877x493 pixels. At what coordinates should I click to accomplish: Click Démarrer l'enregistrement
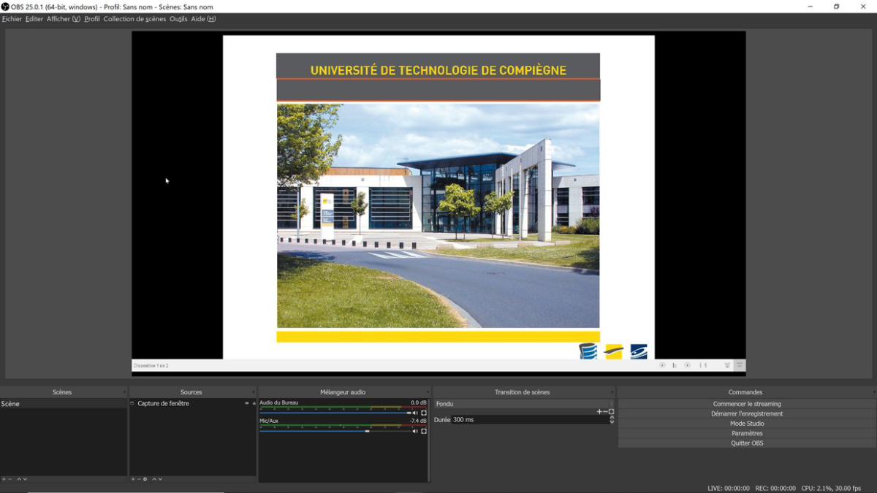tap(747, 413)
